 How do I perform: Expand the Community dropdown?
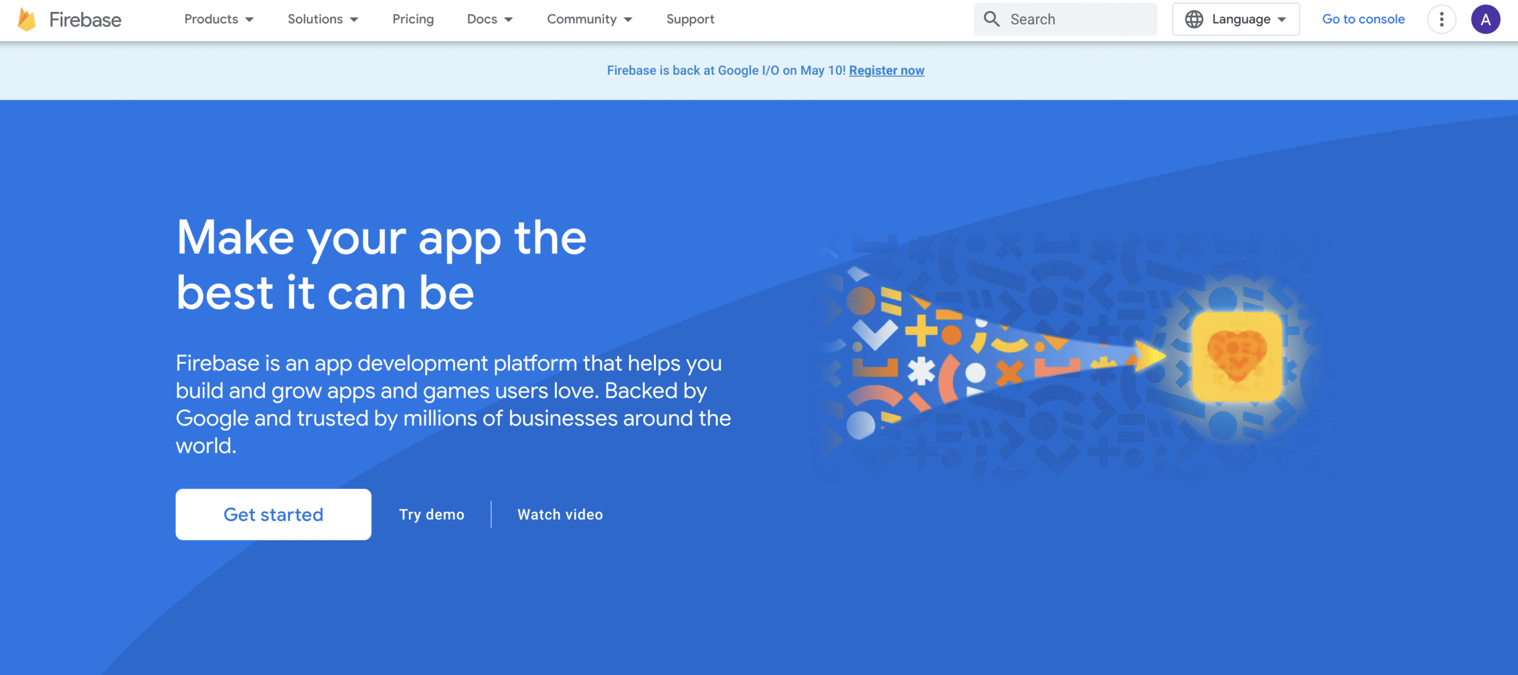(589, 19)
